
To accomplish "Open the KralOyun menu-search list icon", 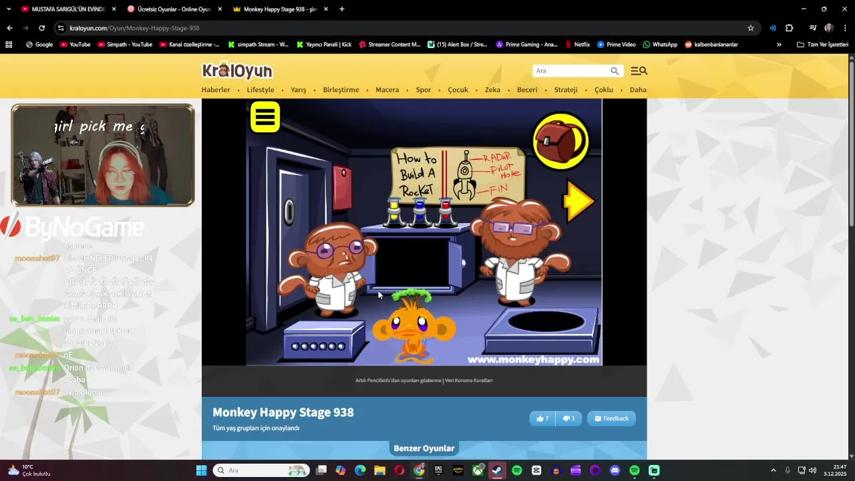I will click(x=639, y=71).
